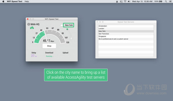Open the WiFi Speed Test menu
Screen dimensions: 173x101
click(x=14, y=1)
